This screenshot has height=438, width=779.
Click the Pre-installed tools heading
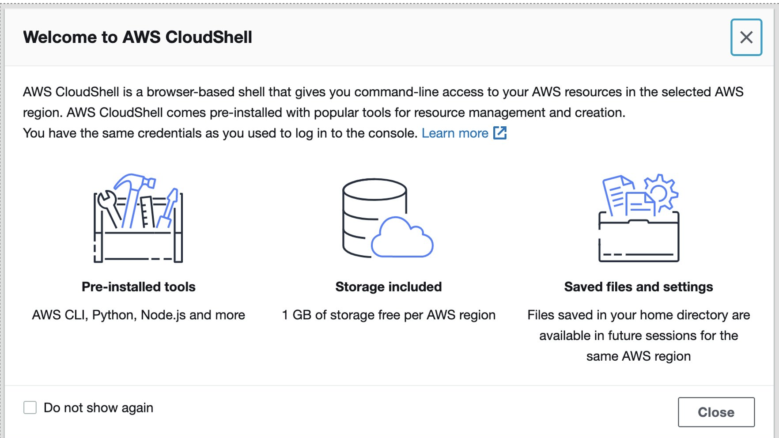click(x=138, y=287)
